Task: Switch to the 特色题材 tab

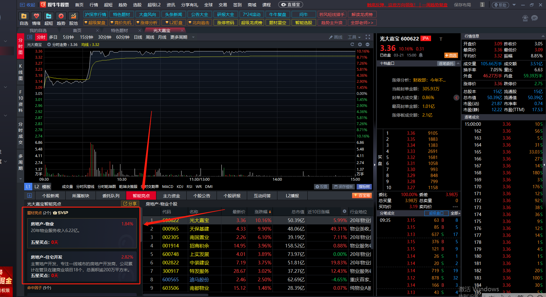Action: coord(119,31)
